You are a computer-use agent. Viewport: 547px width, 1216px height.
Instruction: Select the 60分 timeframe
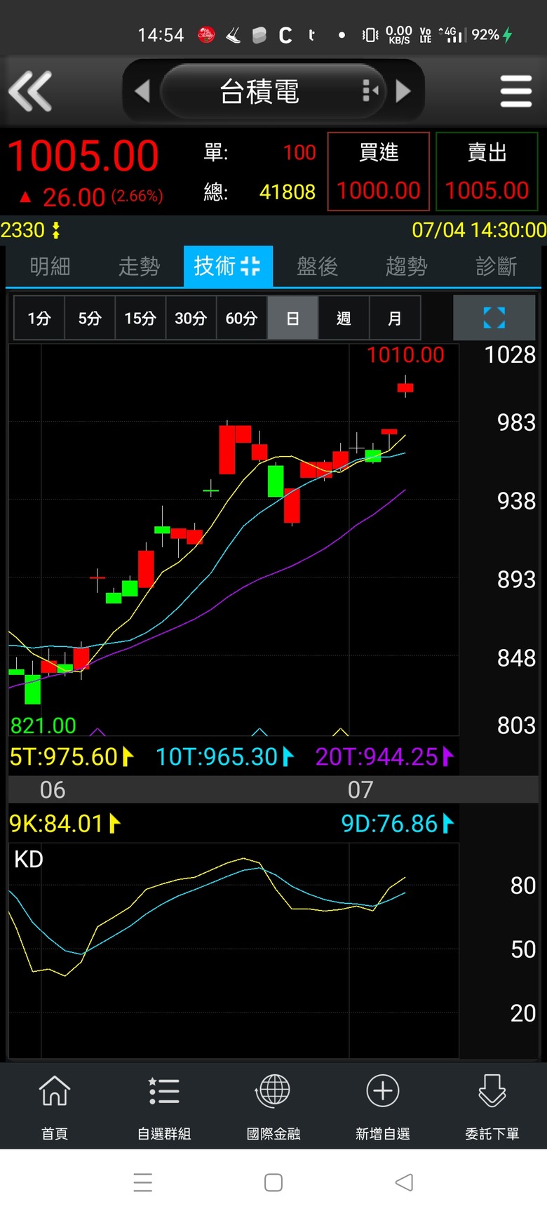pyautogui.click(x=241, y=319)
